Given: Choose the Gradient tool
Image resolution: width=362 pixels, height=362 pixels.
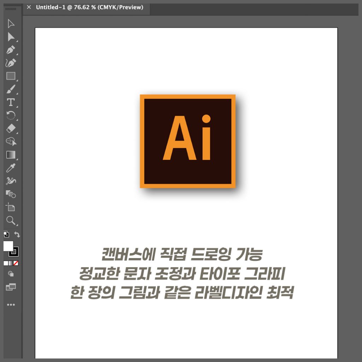Looking at the screenshot, I should point(11,155).
